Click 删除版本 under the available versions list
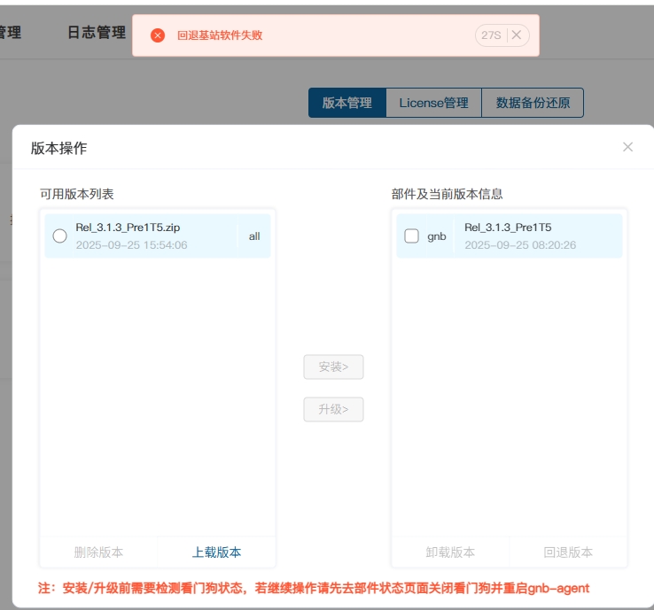Image resolution: width=654 pixels, height=610 pixels. point(98,552)
